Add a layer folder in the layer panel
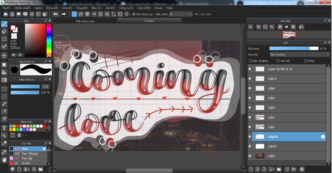 [x=279, y=169]
